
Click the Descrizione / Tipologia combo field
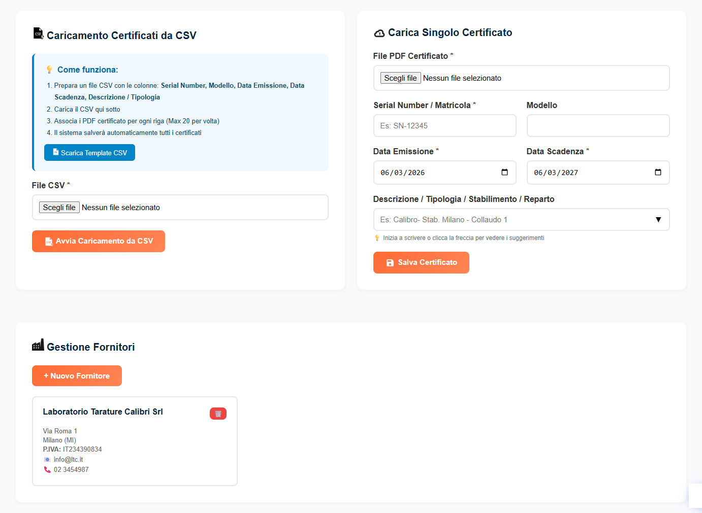pos(513,220)
